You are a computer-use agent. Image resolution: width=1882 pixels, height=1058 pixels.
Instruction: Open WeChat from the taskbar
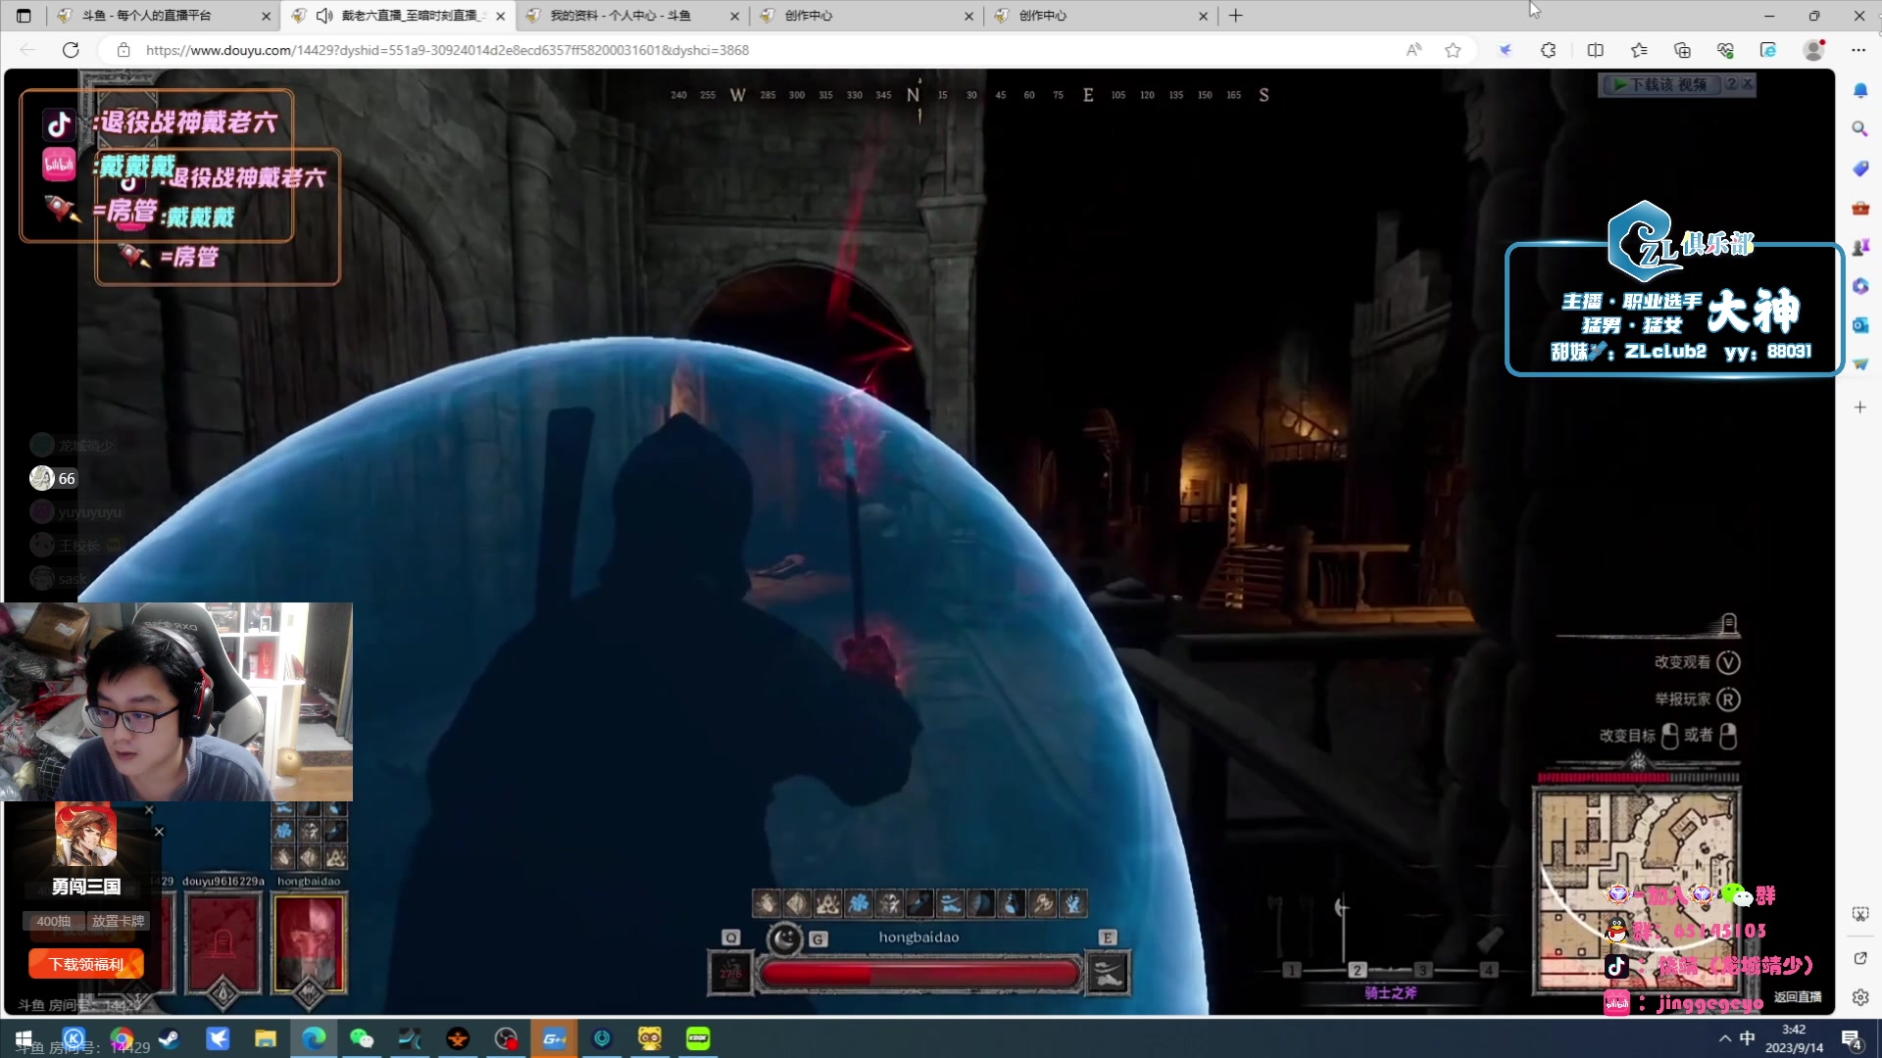point(362,1038)
